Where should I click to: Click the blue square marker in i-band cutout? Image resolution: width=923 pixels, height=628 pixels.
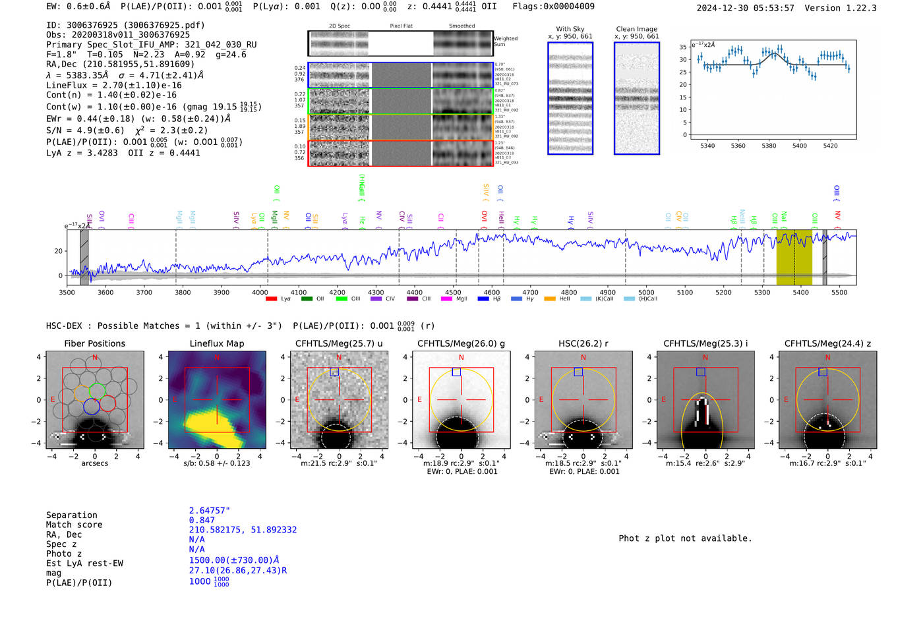tap(701, 372)
